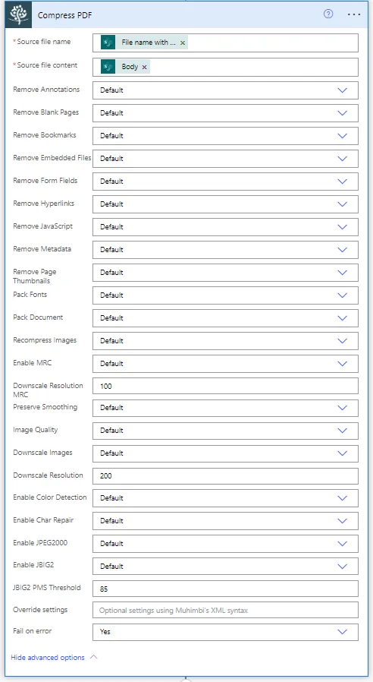Open the Remove Blank Pages dropdown
Screen dimensions: 373x682
(x=225, y=112)
